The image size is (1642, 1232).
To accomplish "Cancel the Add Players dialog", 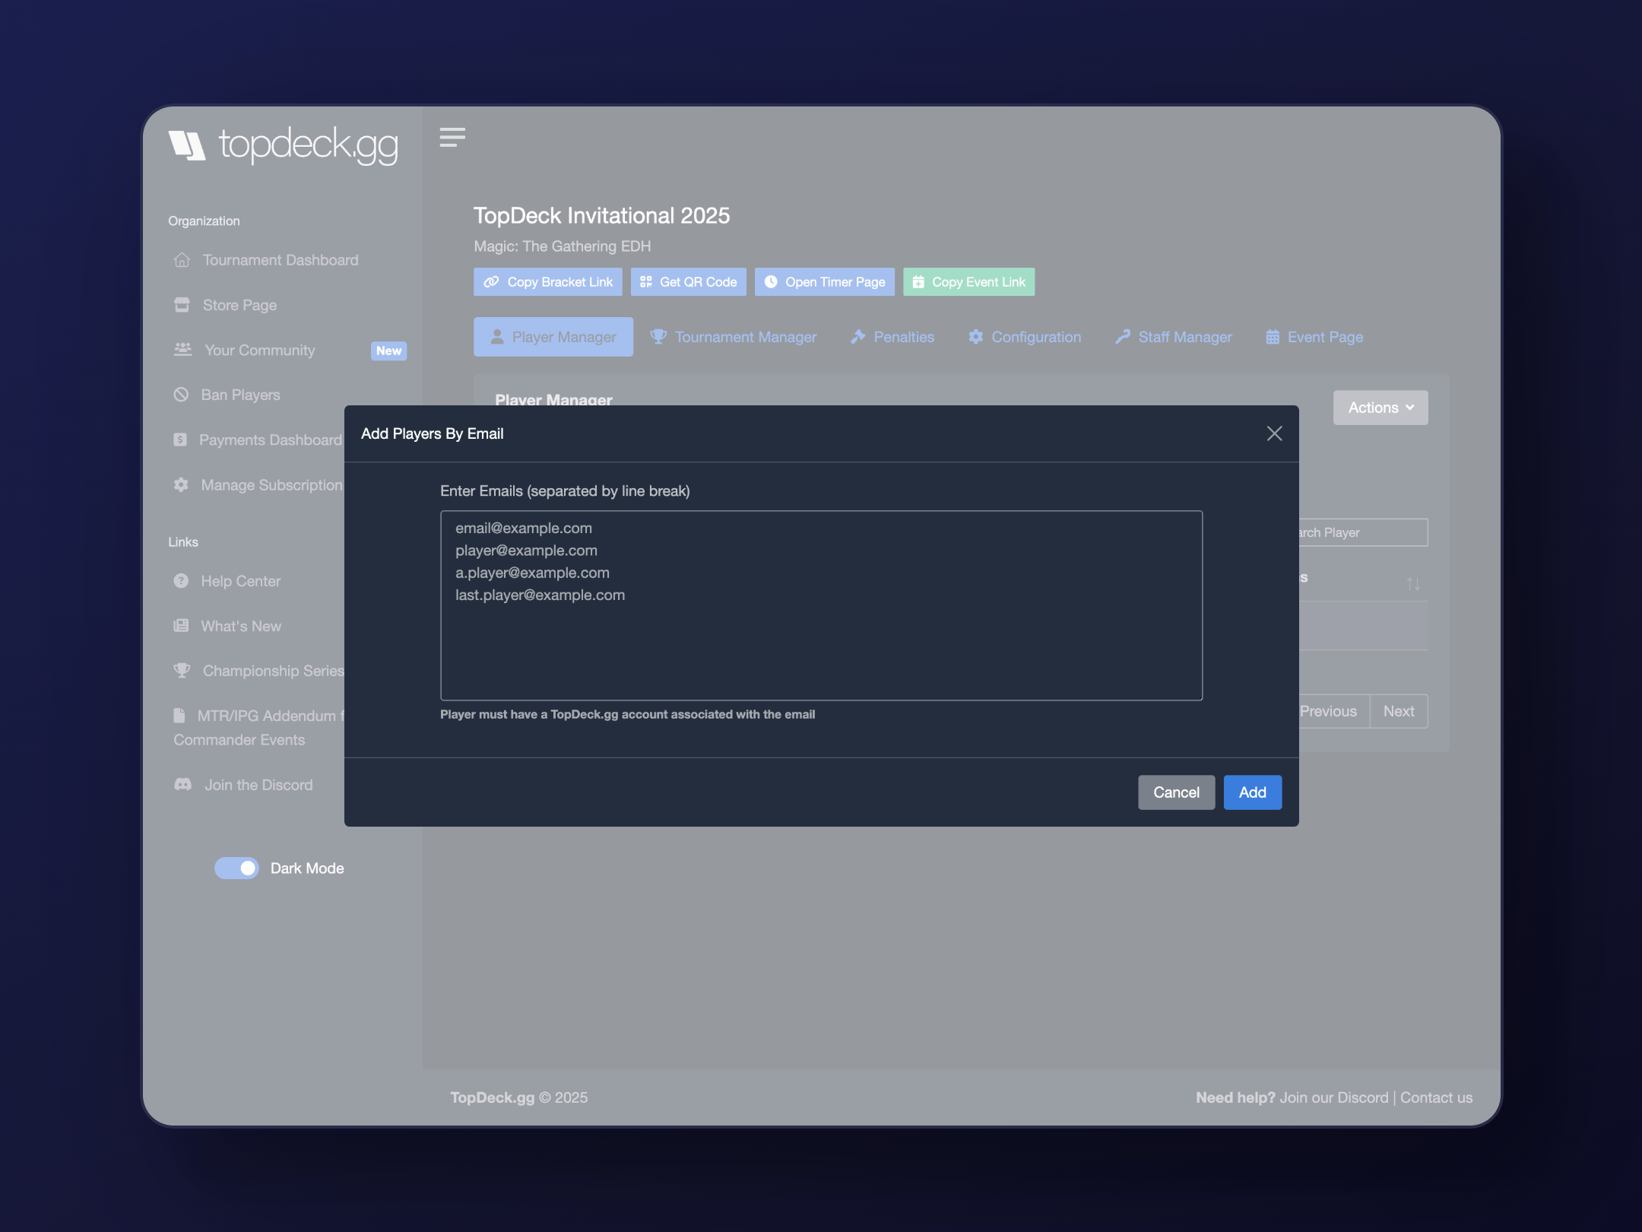I will [x=1176, y=792].
